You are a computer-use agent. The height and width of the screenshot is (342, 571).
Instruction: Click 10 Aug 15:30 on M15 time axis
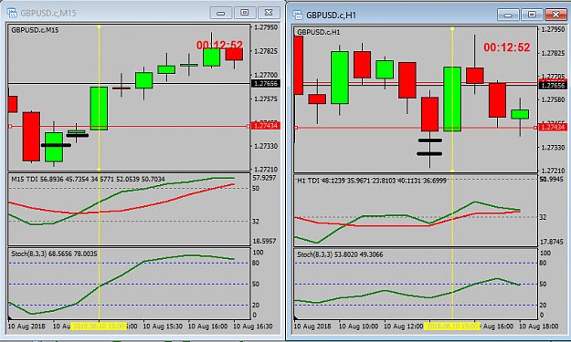(x=163, y=326)
